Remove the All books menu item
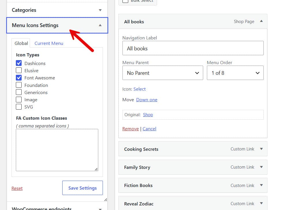 [131, 129]
